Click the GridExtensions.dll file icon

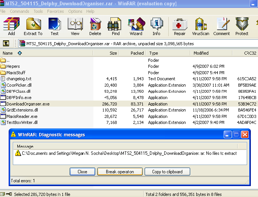pos(3,110)
